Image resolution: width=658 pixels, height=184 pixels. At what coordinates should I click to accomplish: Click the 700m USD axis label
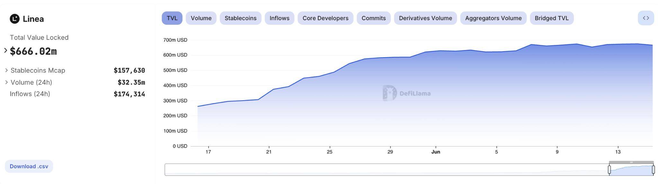175,40
